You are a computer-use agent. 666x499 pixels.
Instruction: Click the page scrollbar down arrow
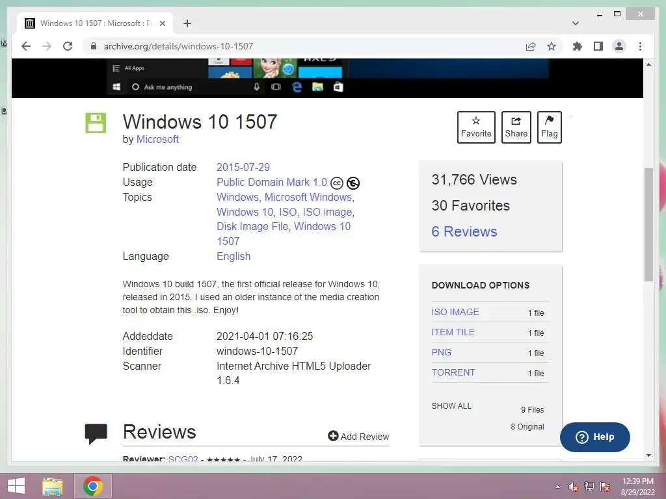(x=648, y=455)
